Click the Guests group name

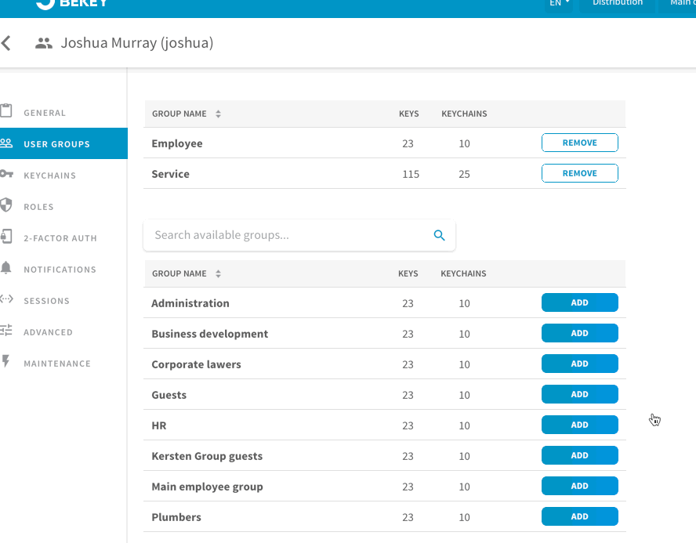(169, 395)
